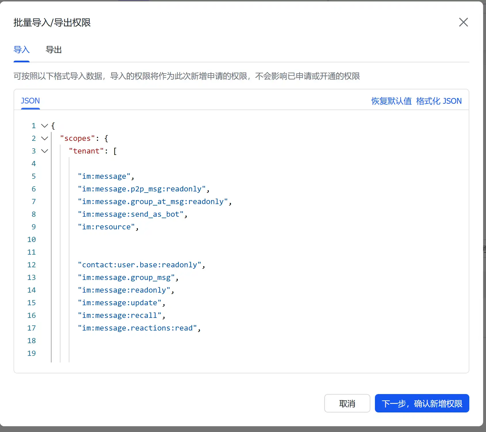The image size is (486, 432).
Task: Select the JSON format tab
Action: [30, 101]
